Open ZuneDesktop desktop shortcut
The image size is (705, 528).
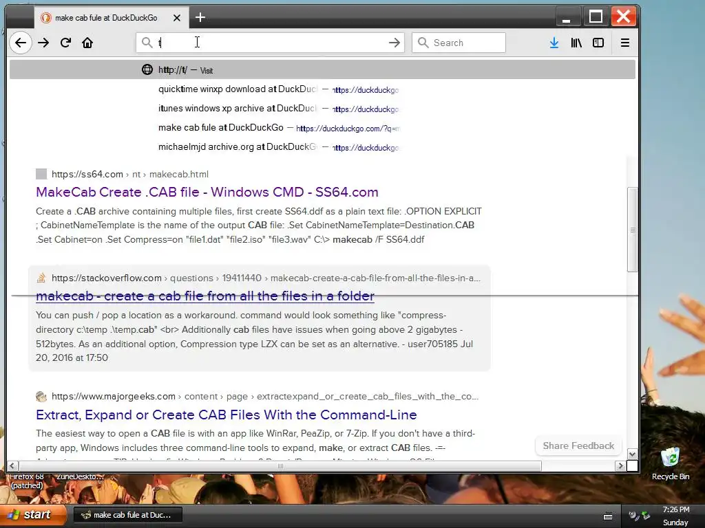[80, 477]
